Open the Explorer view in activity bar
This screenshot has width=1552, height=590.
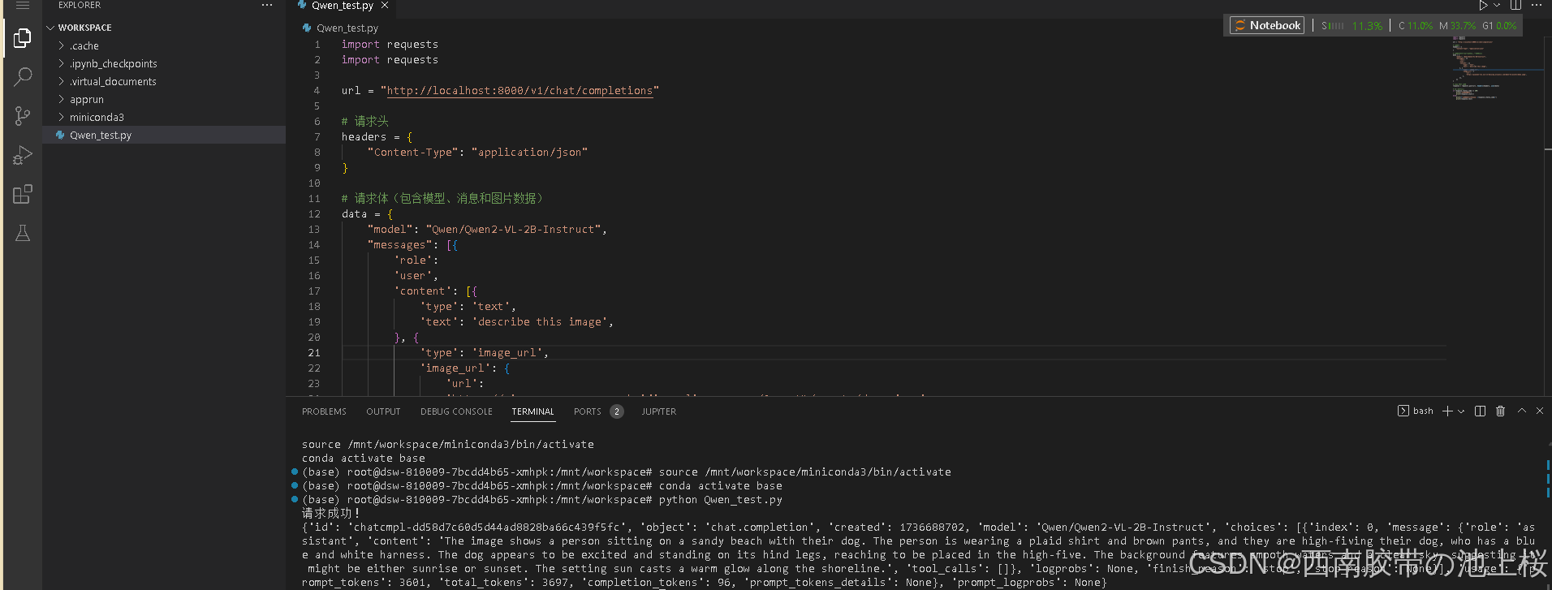click(x=23, y=38)
